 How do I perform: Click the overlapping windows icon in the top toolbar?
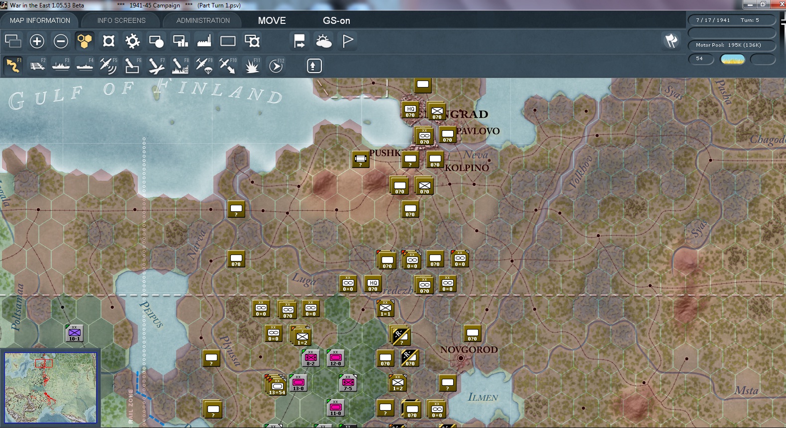point(13,41)
